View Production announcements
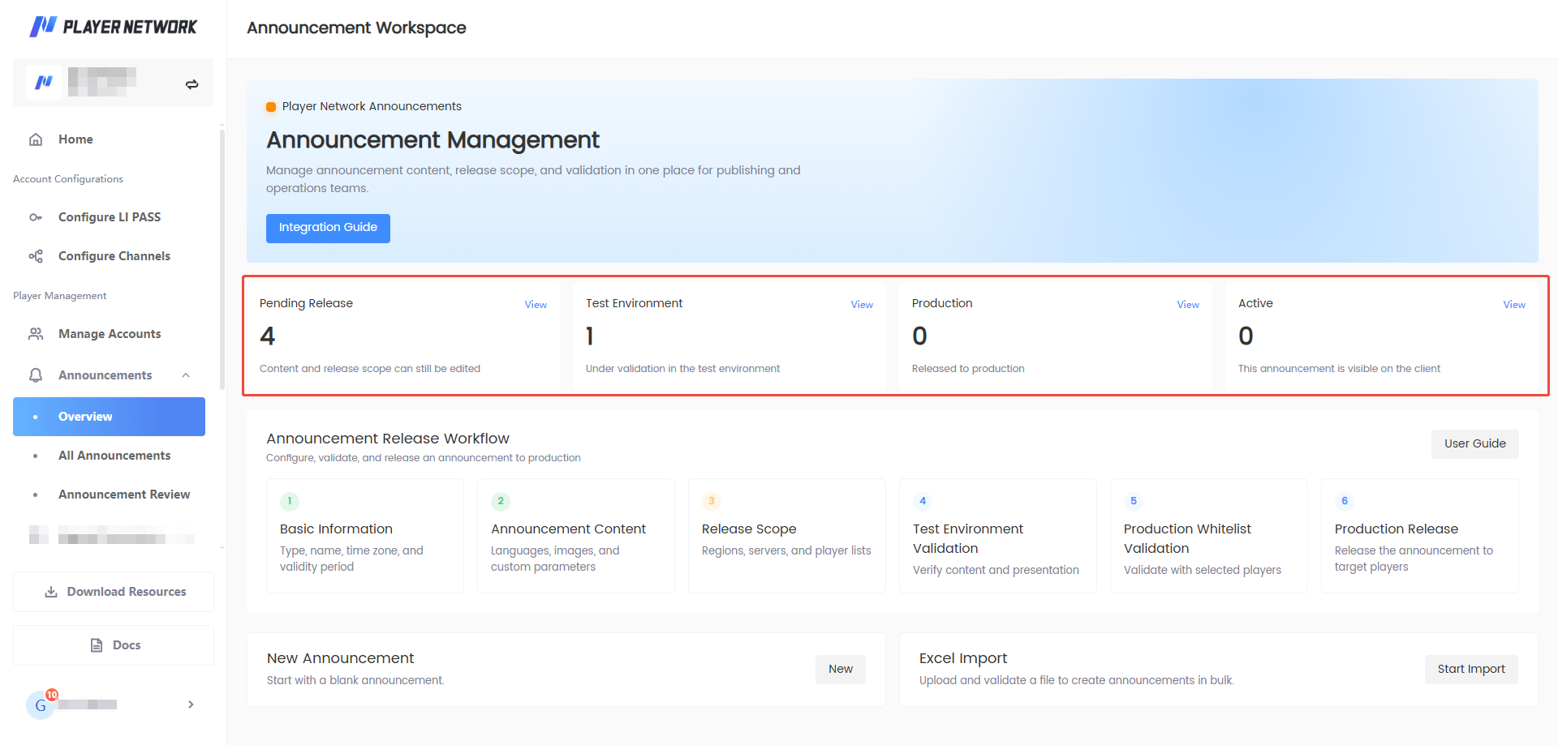The height and width of the screenshot is (745, 1558). [x=1188, y=305]
